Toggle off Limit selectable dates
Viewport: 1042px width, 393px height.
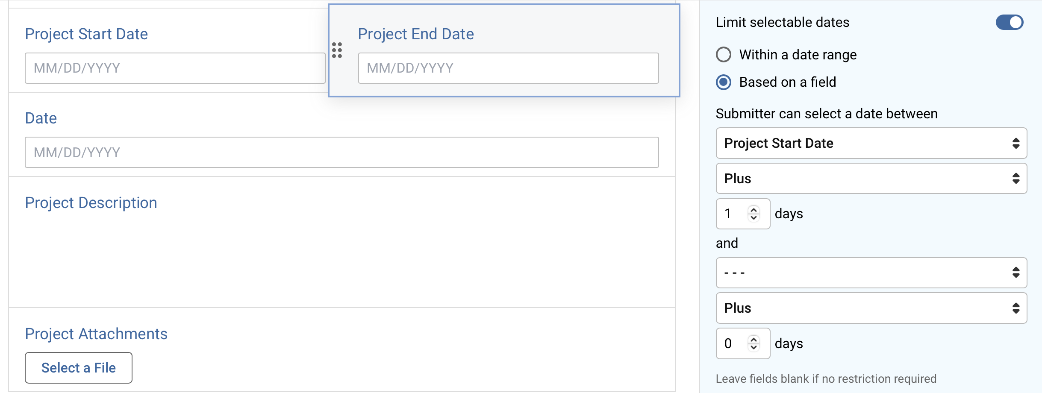click(x=1010, y=22)
